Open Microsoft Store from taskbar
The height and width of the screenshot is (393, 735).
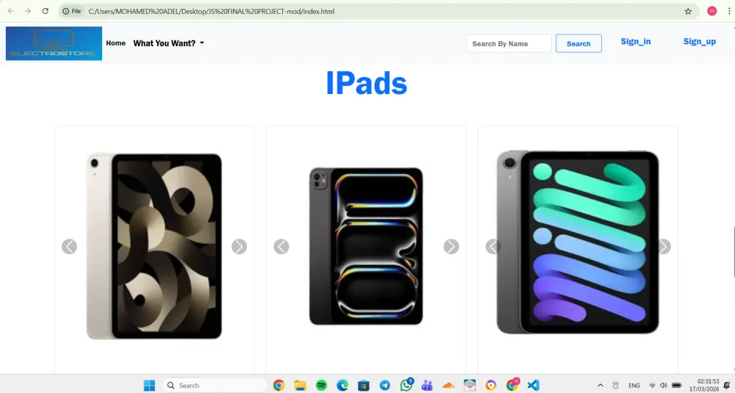364,385
